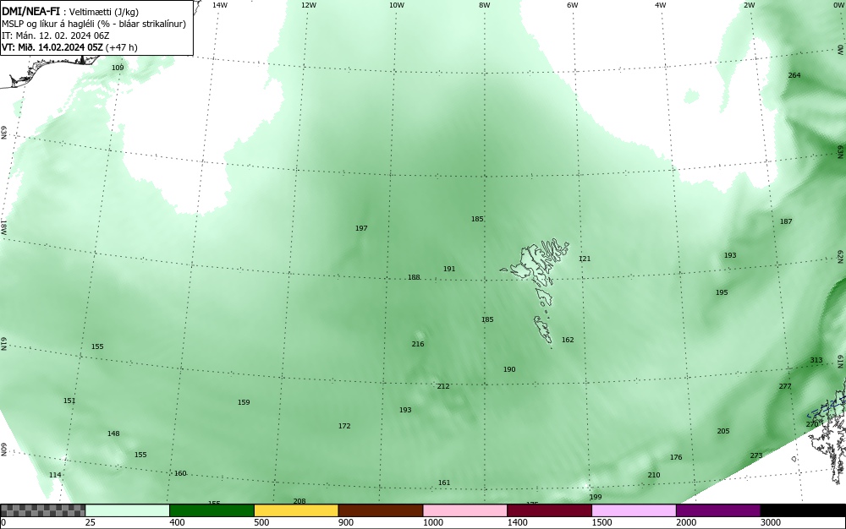Screen dimensions: 846x529
Task: Pick the map value 216
Action: [418, 344]
